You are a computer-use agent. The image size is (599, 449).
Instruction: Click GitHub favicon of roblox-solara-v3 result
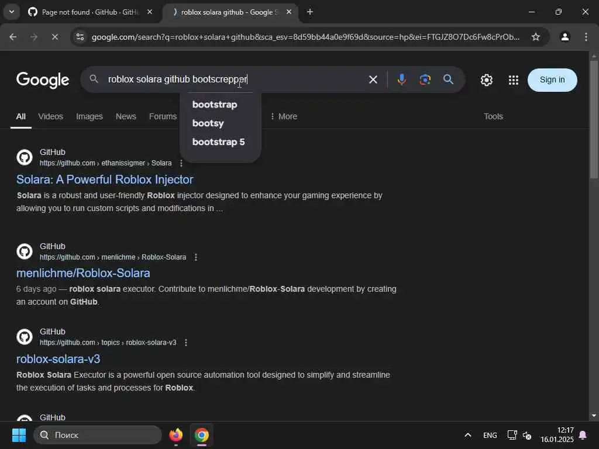pyautogui.click(x=25, y=337)
